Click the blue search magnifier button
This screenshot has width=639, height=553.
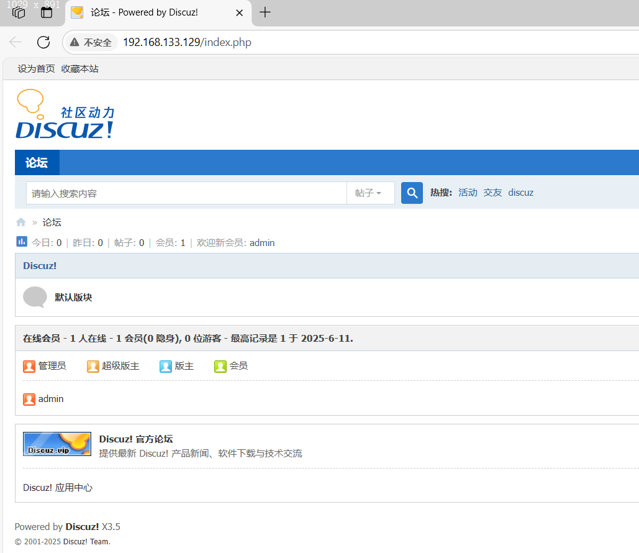click(x=412, y=193)
